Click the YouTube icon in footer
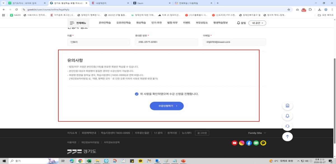This screenshot has height=164, width=336. pos(234,143)
